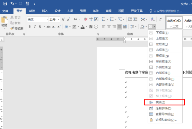
Task: Apply text highlight color
Action: pos(74,26)
